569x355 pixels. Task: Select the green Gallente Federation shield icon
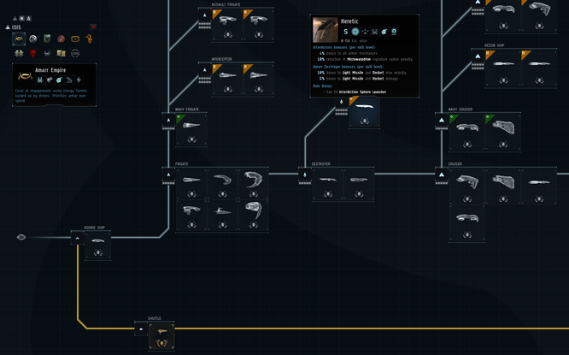(x=47, y=38)
